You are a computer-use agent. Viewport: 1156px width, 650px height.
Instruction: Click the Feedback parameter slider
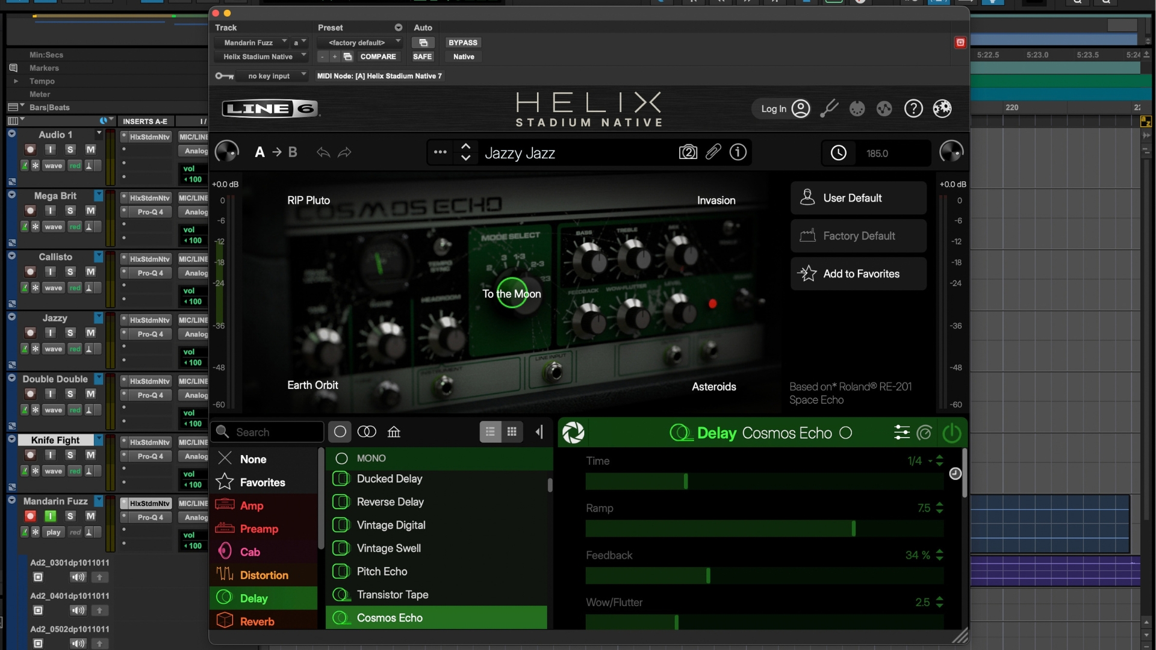coord(764,576)
